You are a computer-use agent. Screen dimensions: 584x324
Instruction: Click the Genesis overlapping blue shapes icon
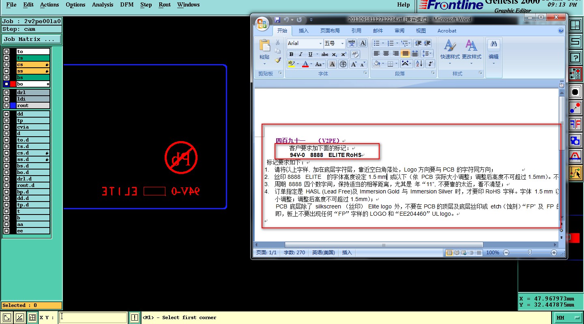click(575, 140)
